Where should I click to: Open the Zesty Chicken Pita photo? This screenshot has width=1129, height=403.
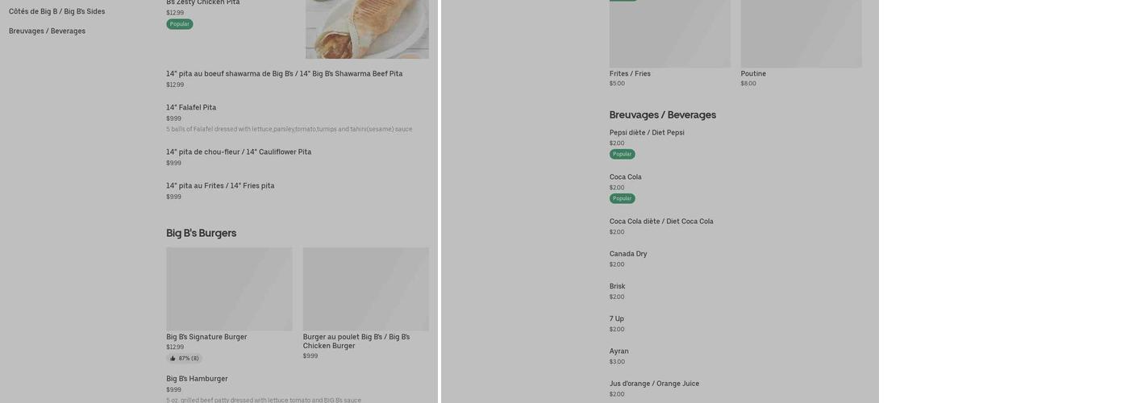coord(367,29)
